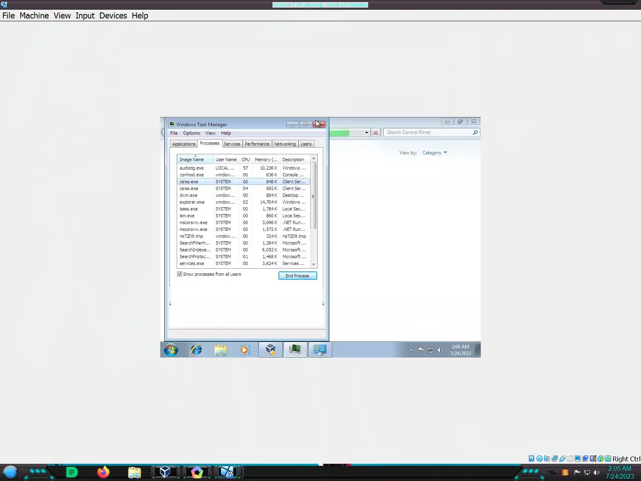Image resolution: width=641 pixels, height=481 pixels.
Task: Open Task Manager Options menu
Action: 191,133
